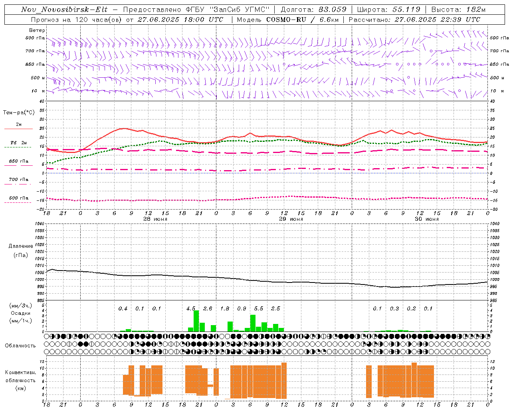Click the precipitation total 4.5
The image size is (511, 408).
click(191, 309)
